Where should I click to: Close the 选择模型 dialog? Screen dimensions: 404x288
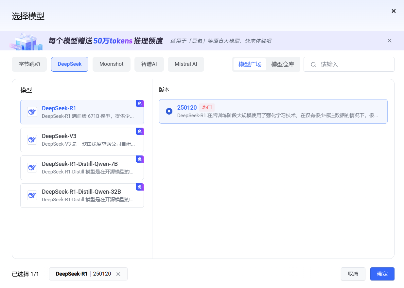pos(394,11)
